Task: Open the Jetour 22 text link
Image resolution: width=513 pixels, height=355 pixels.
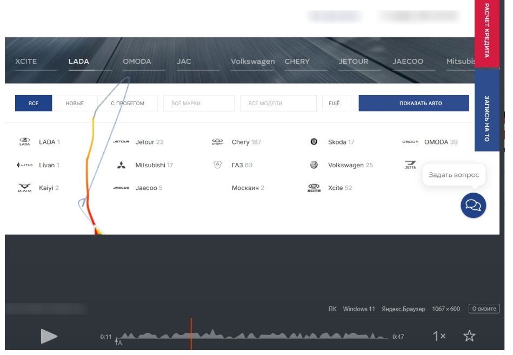Action: pos(150,142)
